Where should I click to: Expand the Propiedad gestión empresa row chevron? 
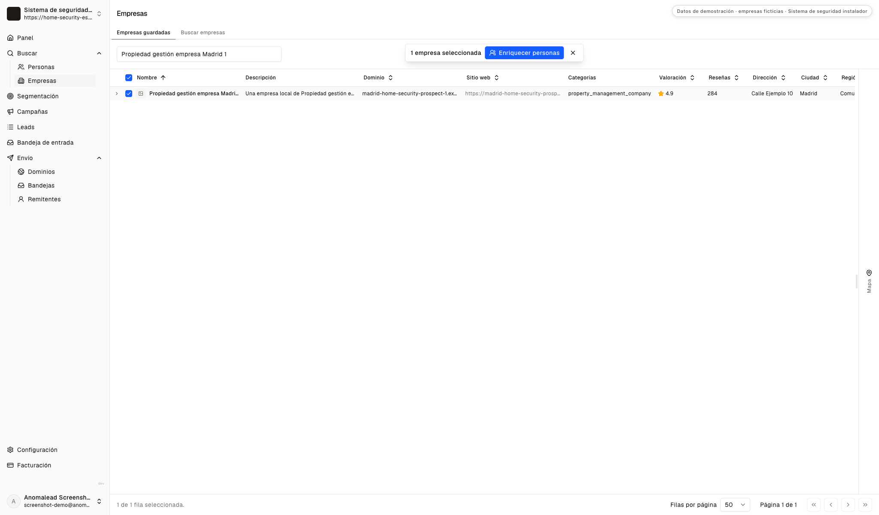[x=117, y=94]
